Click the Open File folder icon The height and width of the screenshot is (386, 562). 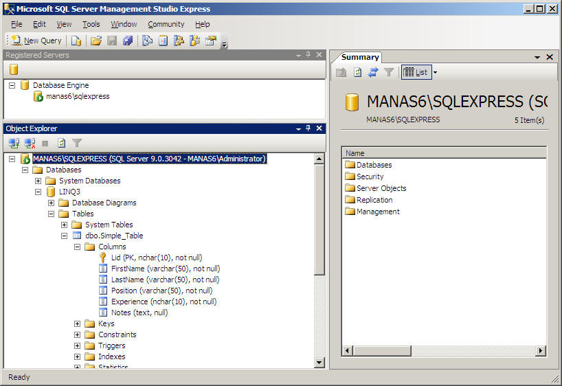[x=96, y=41]
